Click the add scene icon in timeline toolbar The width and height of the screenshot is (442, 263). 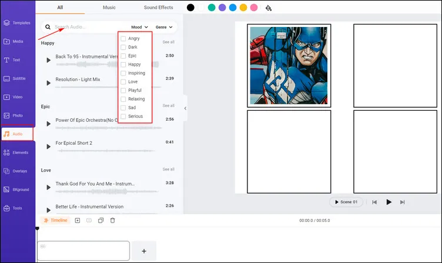click(x=78, y=221)
